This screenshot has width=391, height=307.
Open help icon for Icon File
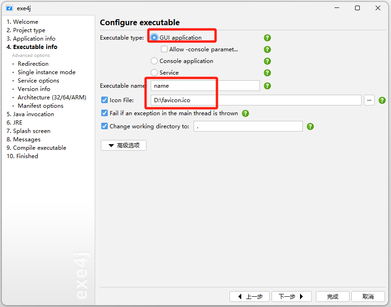382,100
